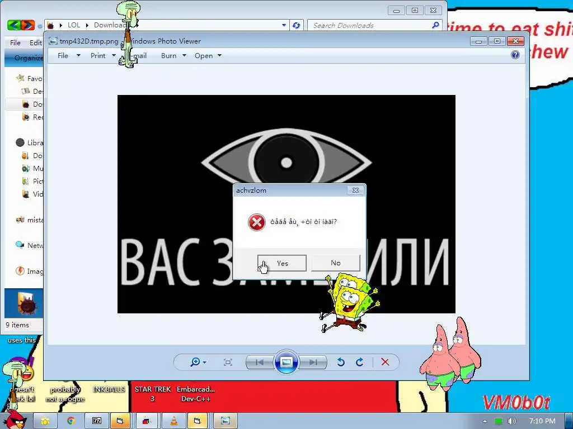573x429 pixels.
Task: Click the actual size fit icon
Action: [228, 362]
